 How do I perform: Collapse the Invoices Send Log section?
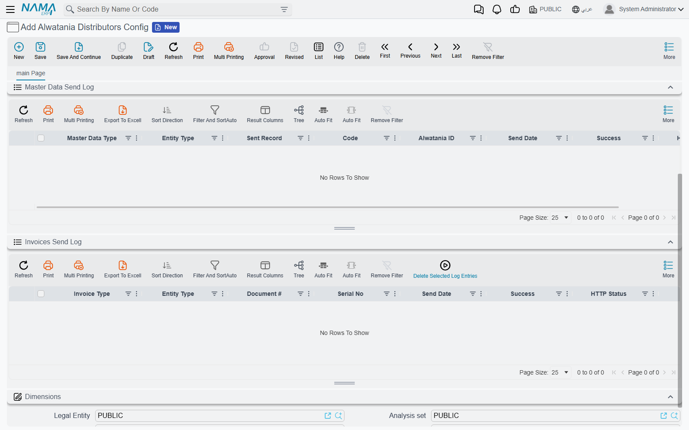click(x=670, y=242)
